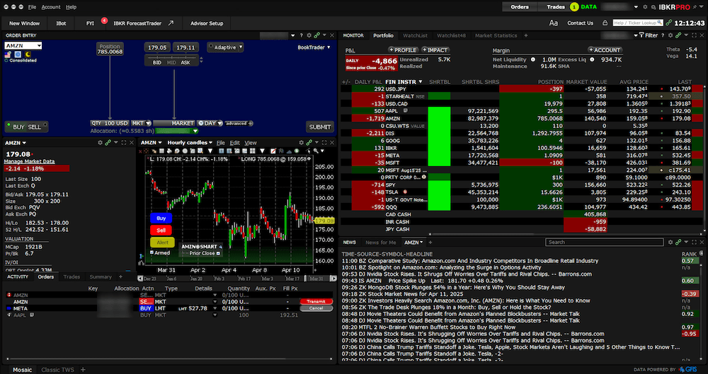This screenshot has height=374, width=708.
Task: Open settings gear in Order Entry panel
Action: (309, 35)
